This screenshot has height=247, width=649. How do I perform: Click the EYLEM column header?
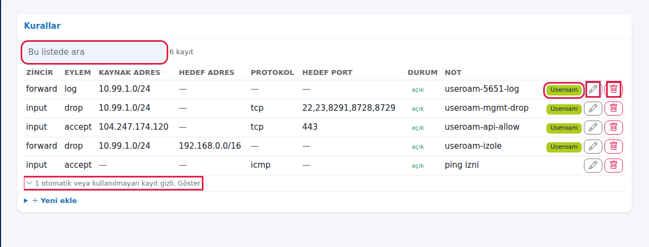pyautogui.click(x=78, y=73)
